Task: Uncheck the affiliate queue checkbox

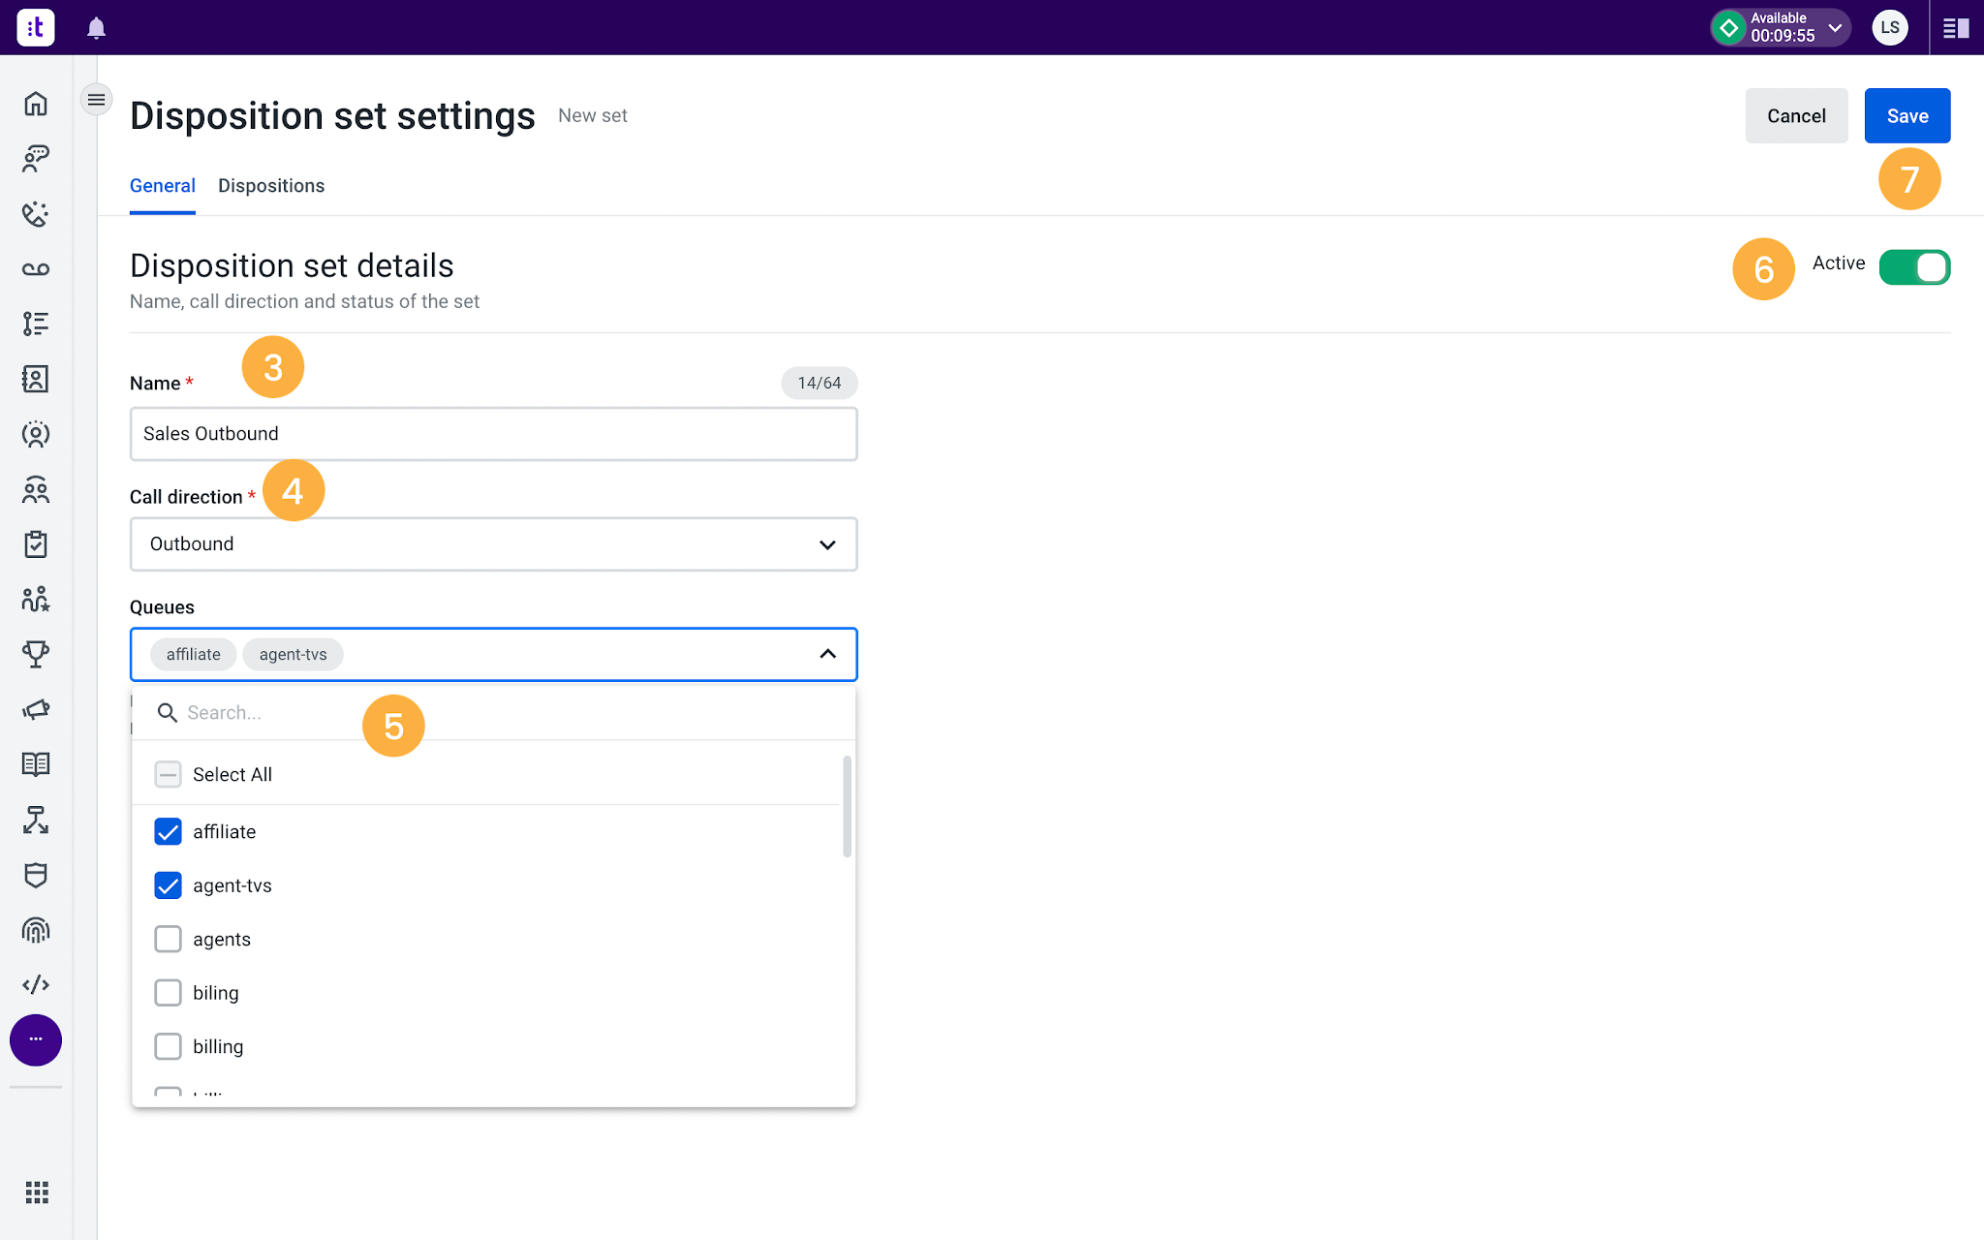Action: (168, 831)
